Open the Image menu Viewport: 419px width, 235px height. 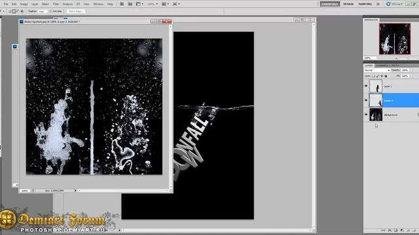pos(24,4)
